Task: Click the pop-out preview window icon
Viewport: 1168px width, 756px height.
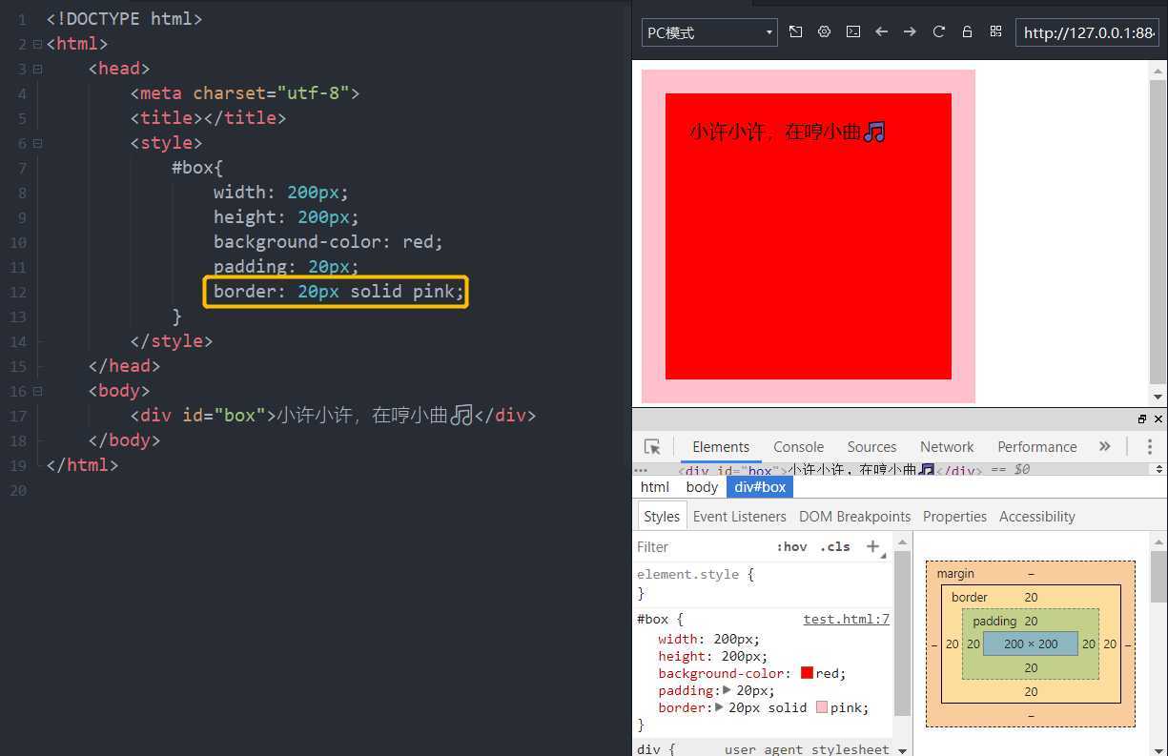Action: pyautogui.click(x=796, y=31)
